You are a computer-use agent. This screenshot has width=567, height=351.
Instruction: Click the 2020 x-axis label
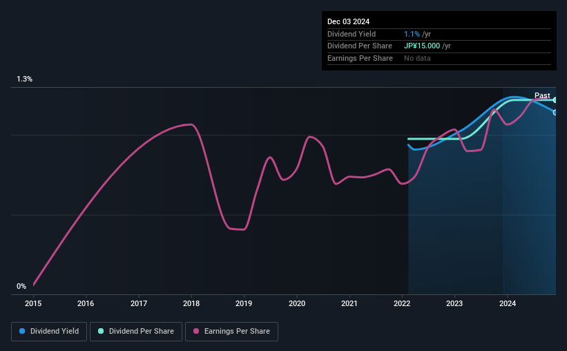pyautogui.click(x=297, y=303)
